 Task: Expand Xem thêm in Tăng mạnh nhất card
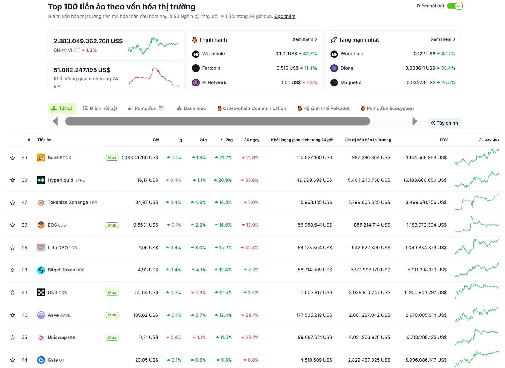pos(443,39)
